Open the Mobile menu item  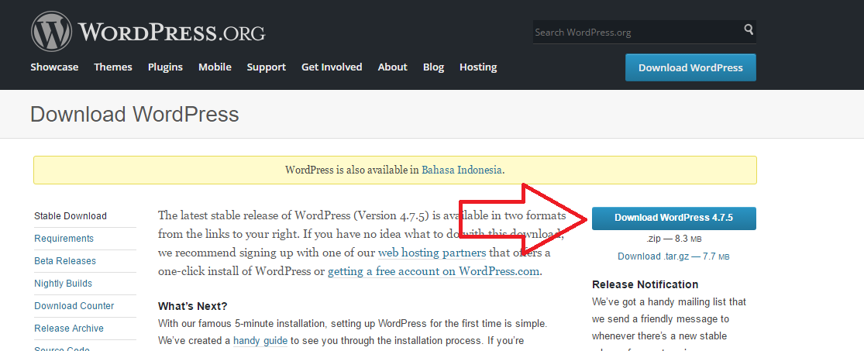pyautogui.click(x=215, y=67)
